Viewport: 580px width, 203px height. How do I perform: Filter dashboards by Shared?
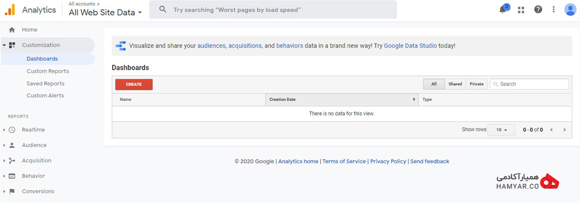point(455,84)
